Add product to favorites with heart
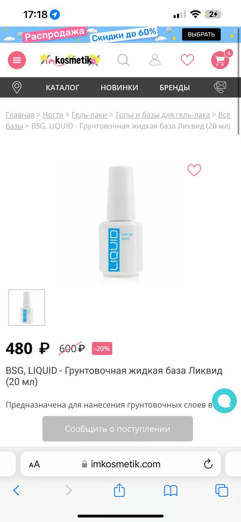241x522 pixels. pos(194,170)
